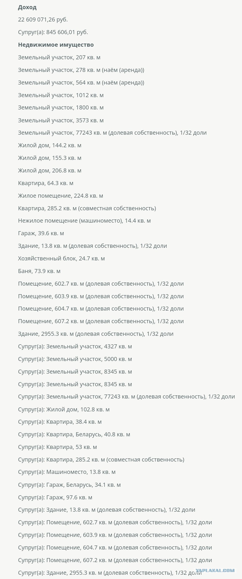242x579 pixels.
Task: Click the YAPLAKAL.COM watermark logo
Action: click(x=215, y=570)
